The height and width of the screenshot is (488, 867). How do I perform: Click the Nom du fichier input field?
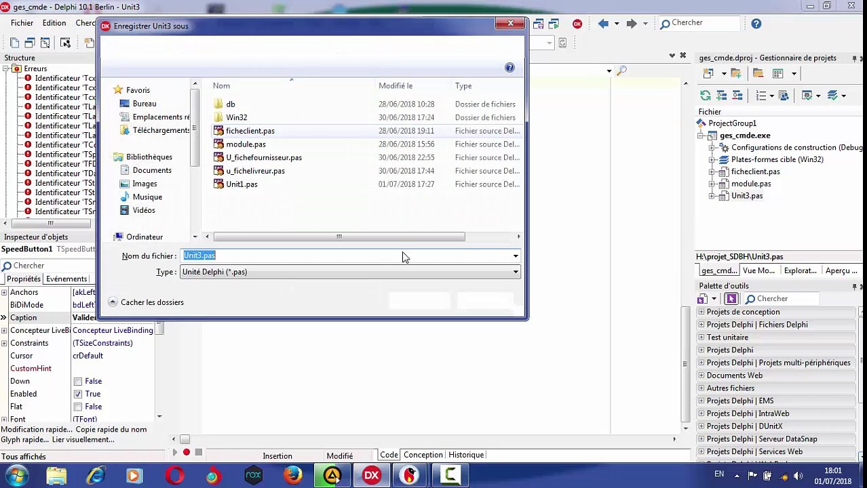point(345,256)
